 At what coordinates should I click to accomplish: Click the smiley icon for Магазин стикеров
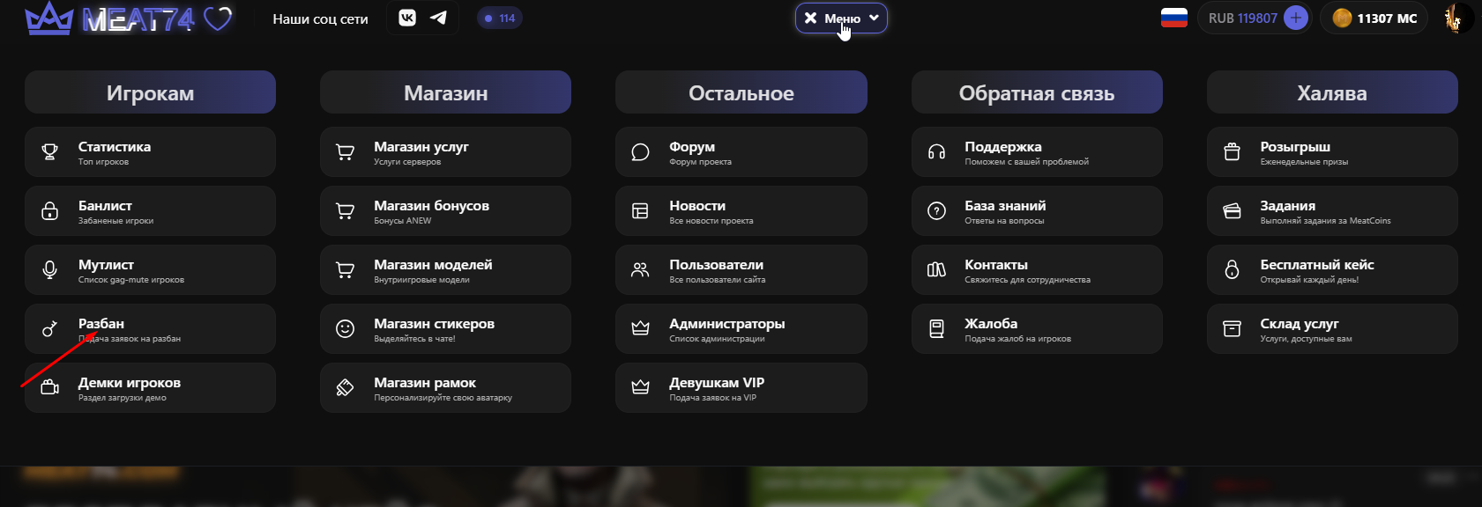[x=345, y=329]
